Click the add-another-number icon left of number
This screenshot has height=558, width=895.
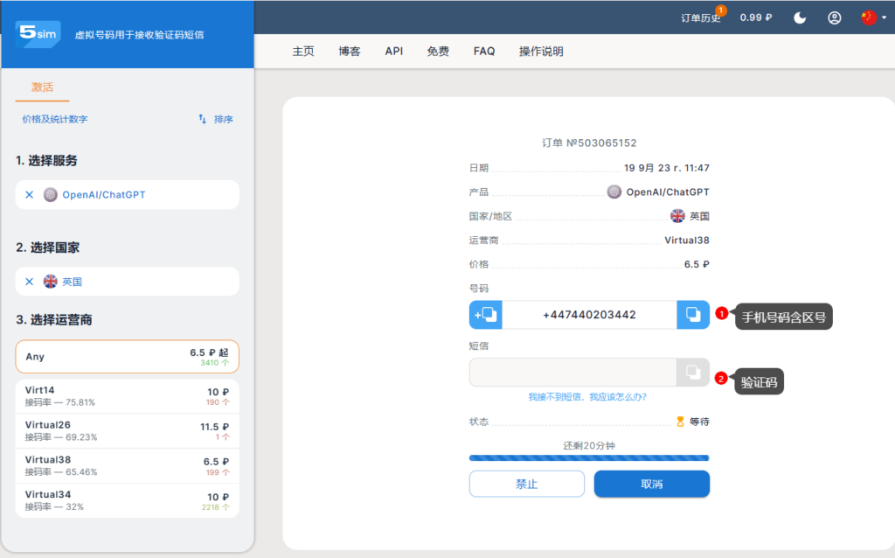pos(485,315)
